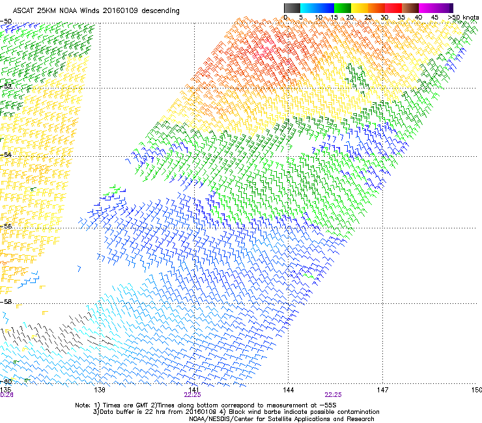Click the 'NOAA/NESDIS/Center for Satellite Applications and Research' credit
The height and width of the screenshot is (423, 482).
[x=281, y=419]
